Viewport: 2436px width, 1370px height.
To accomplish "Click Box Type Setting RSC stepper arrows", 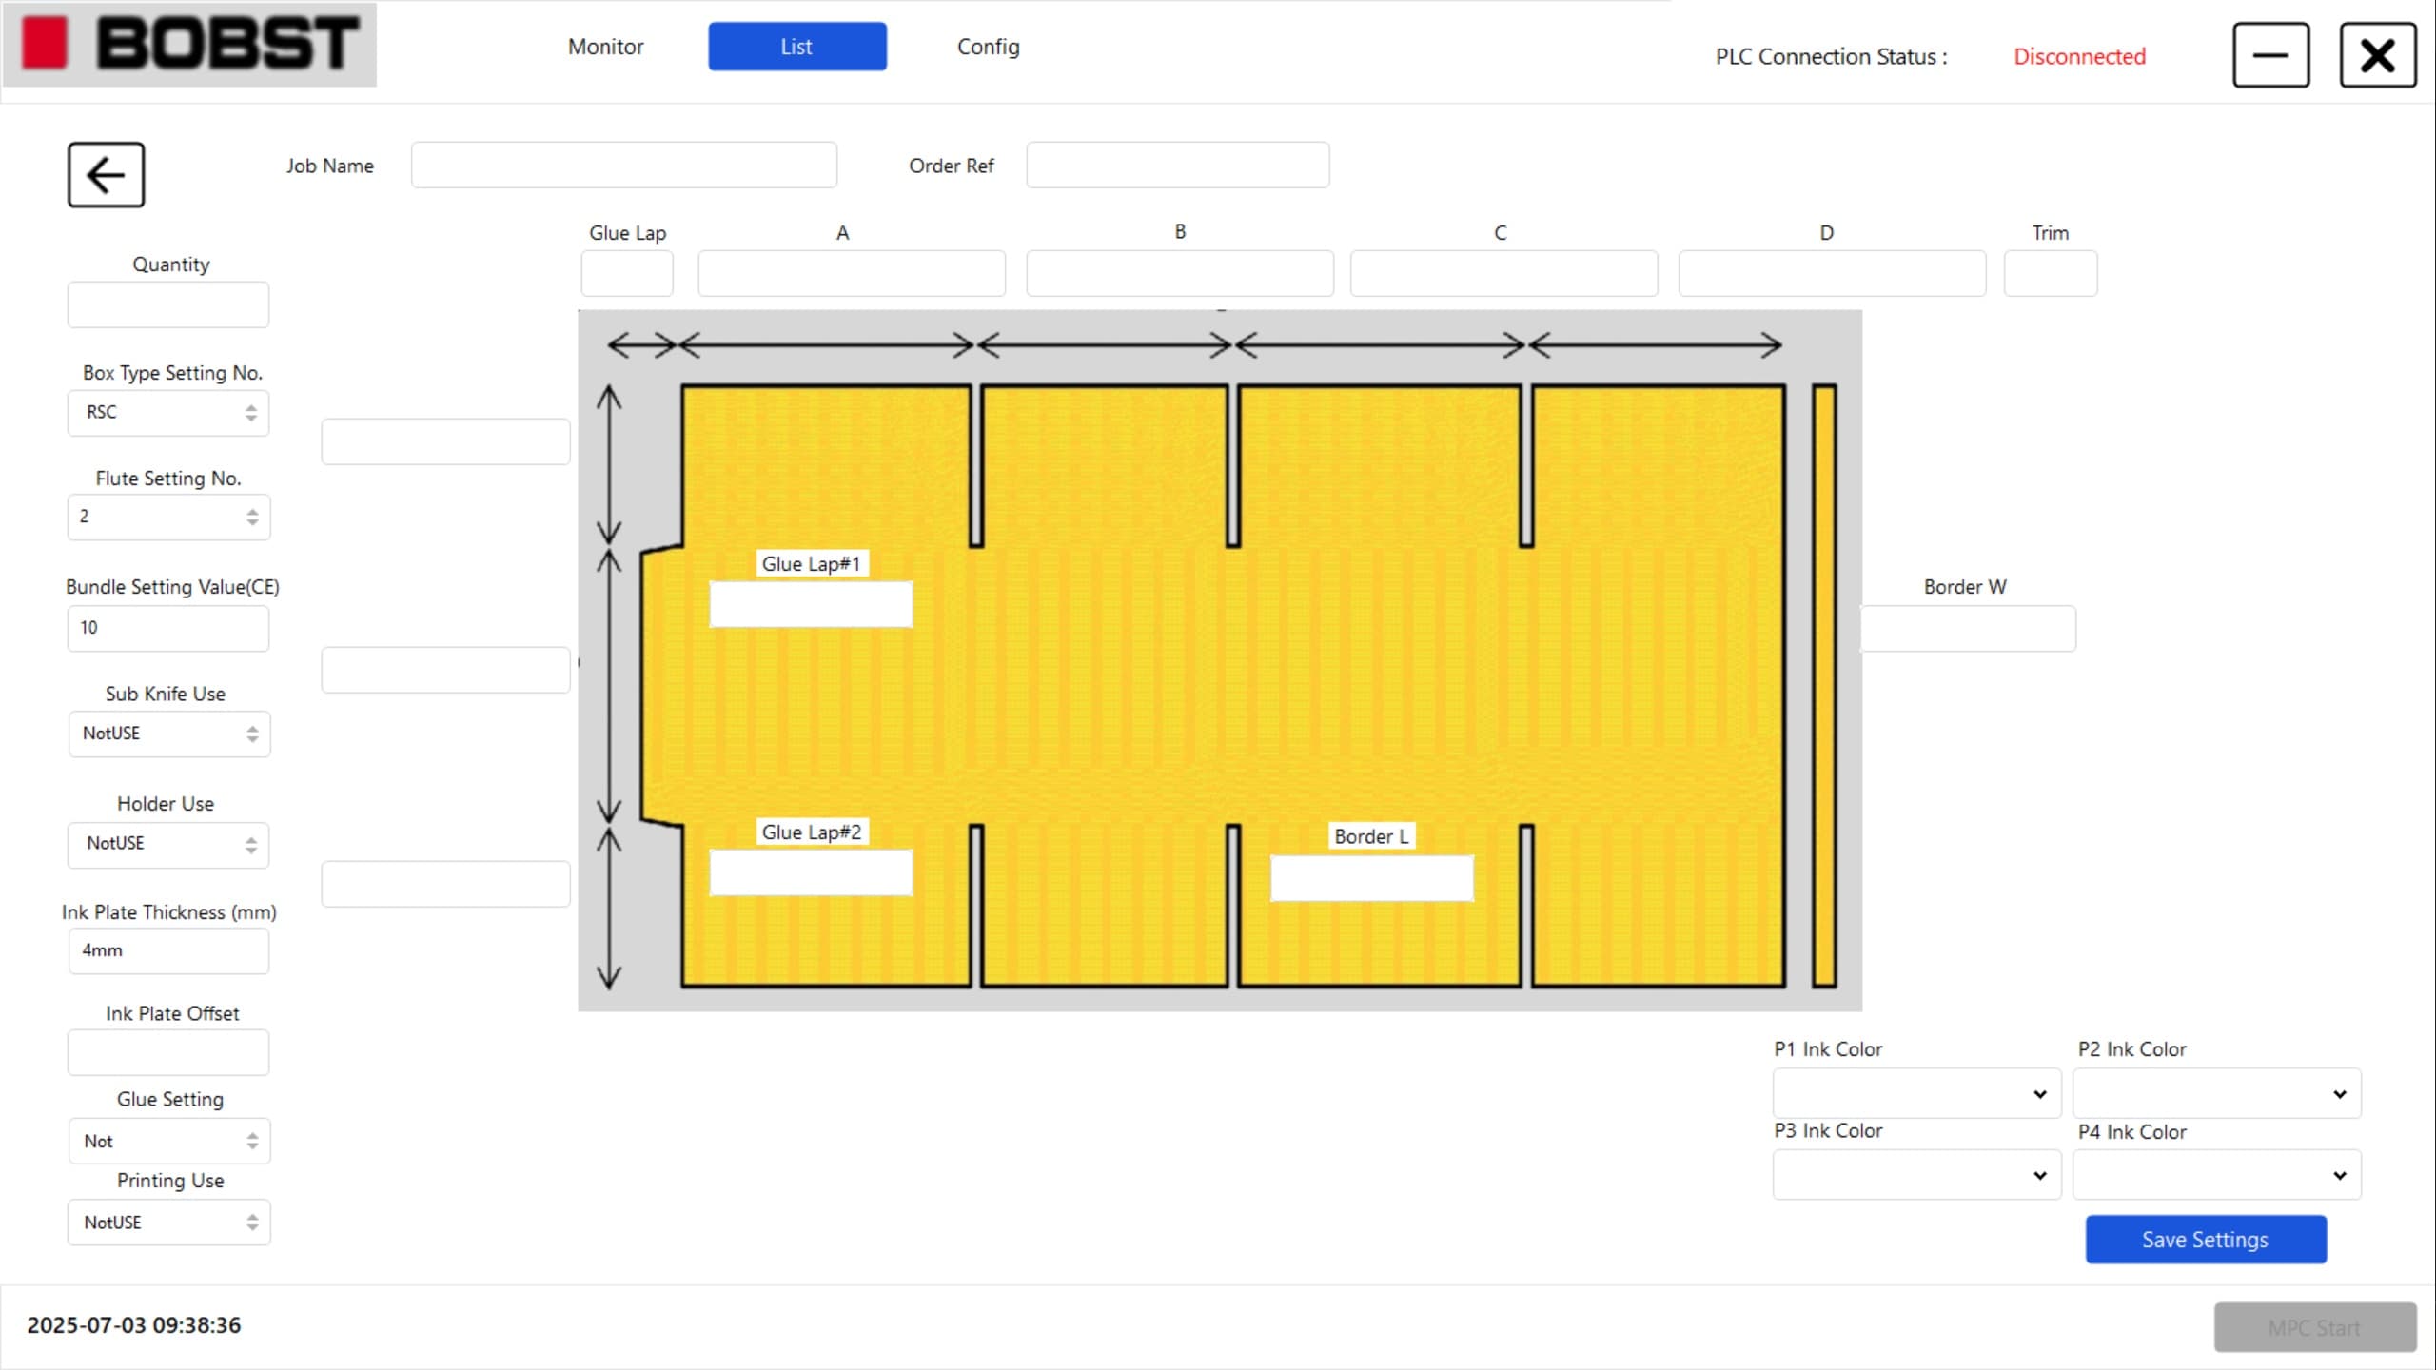I will click(251, 413).
